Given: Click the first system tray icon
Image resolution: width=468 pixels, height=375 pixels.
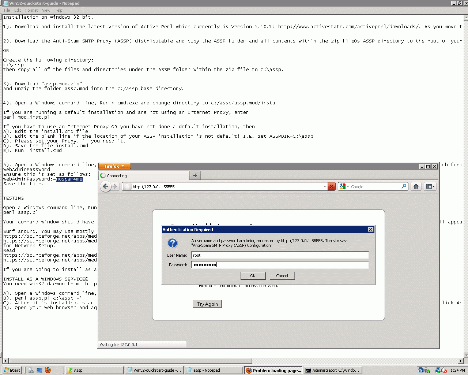Looking at the screenshot, I should [x=421, y=370].
